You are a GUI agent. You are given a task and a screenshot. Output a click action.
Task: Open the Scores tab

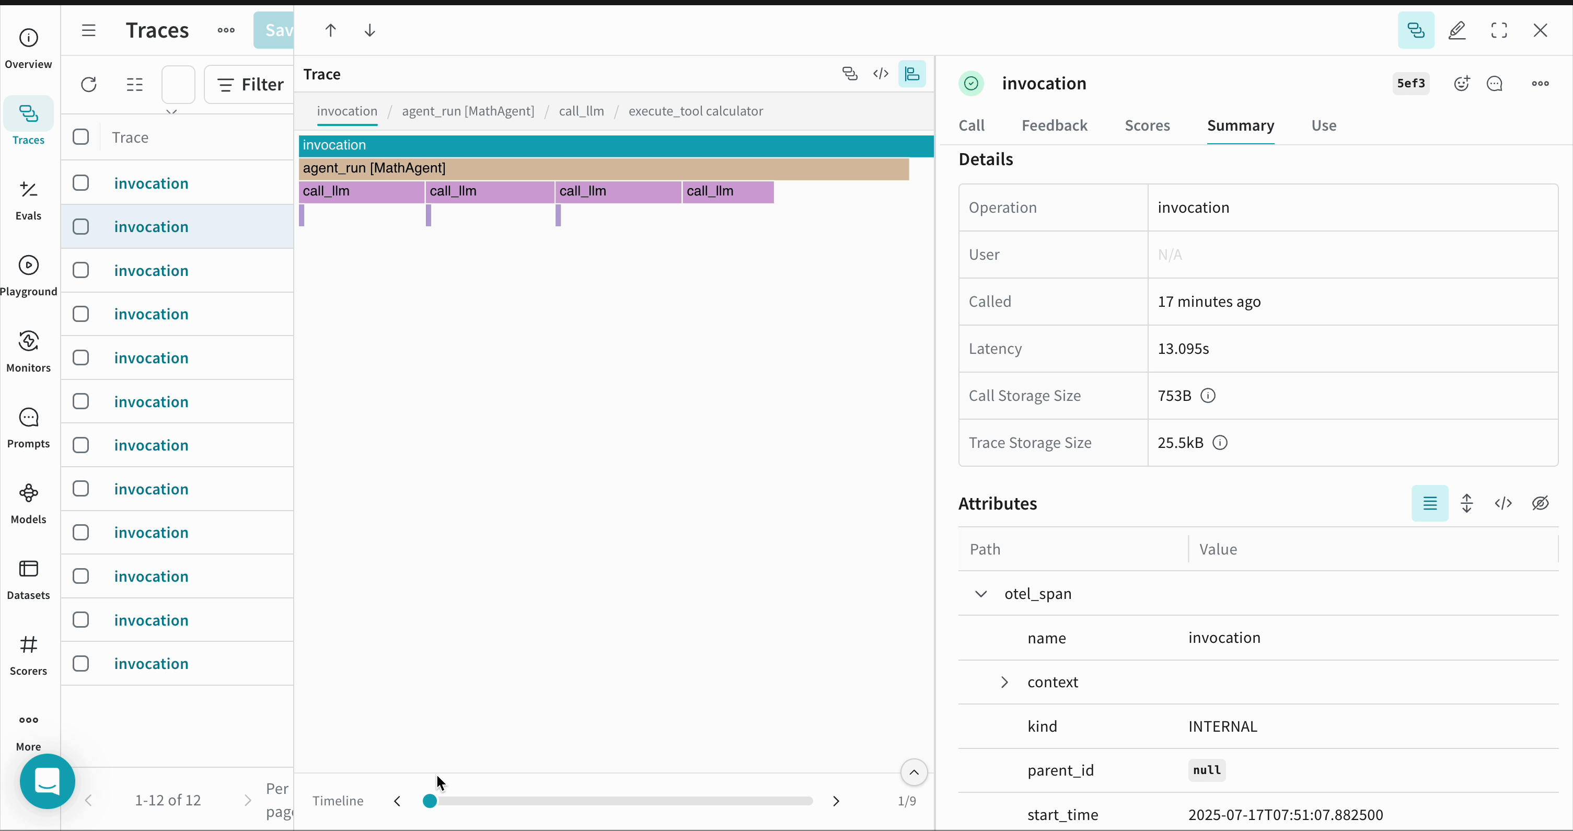(x=1148, y=125)
